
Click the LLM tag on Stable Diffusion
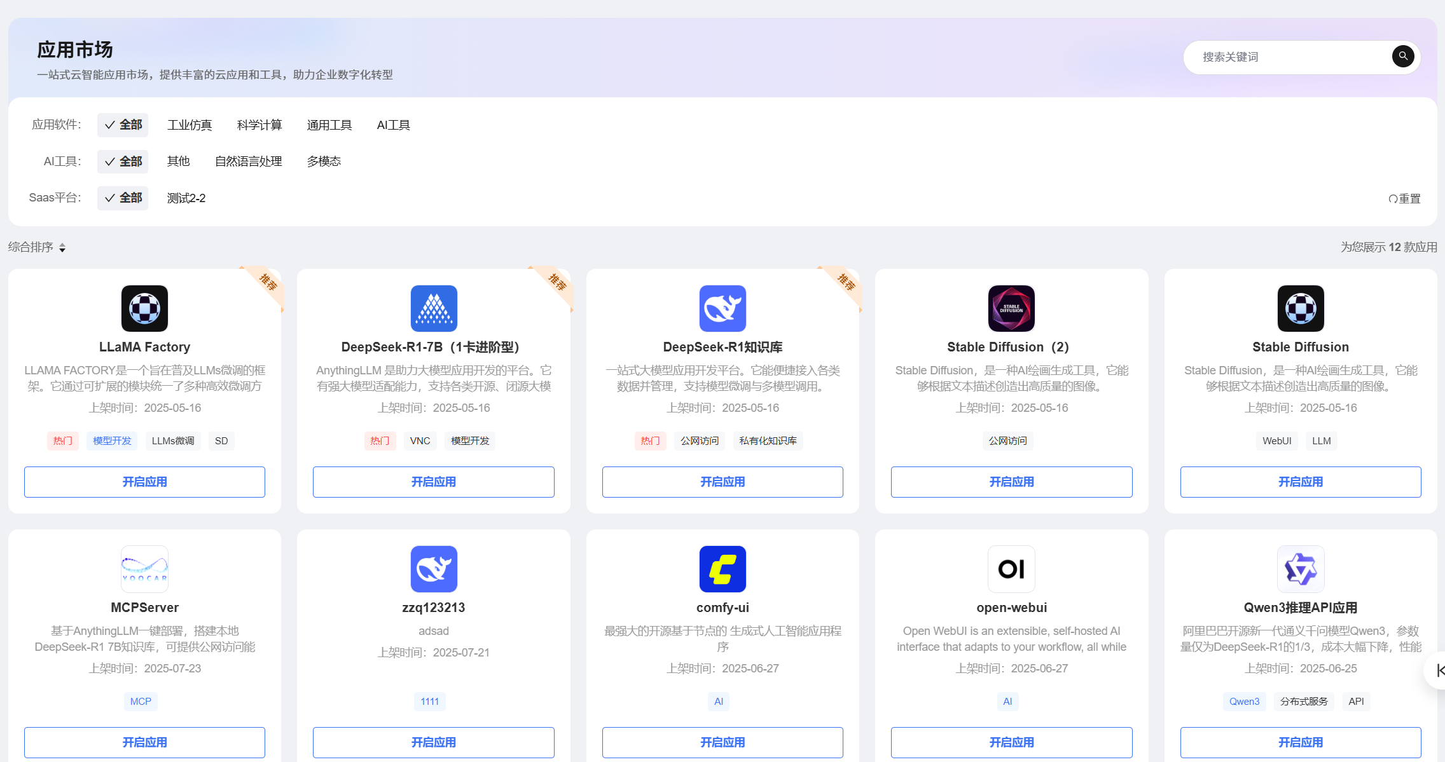[x=1321, y=441]
